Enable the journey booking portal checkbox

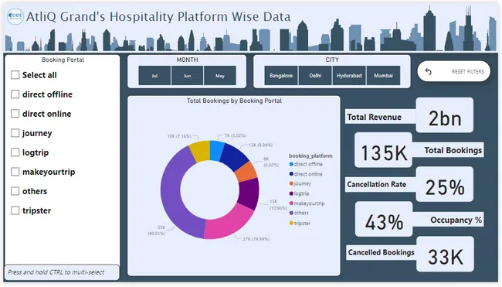15,133
